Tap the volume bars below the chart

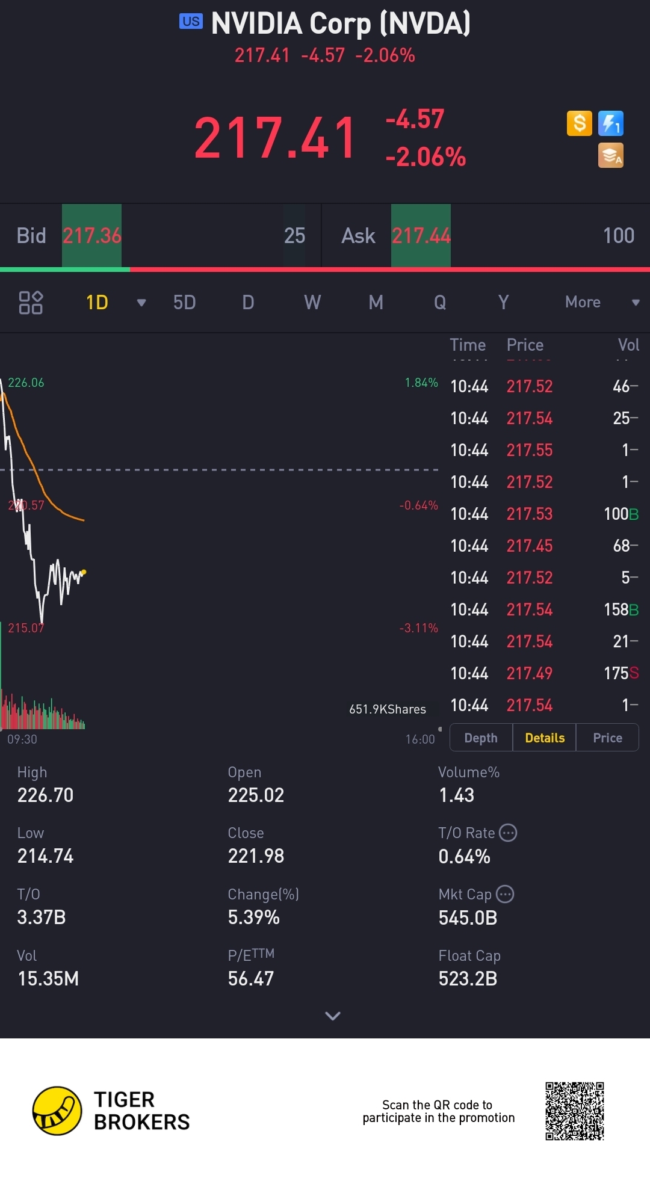click(x=43, y=713)
